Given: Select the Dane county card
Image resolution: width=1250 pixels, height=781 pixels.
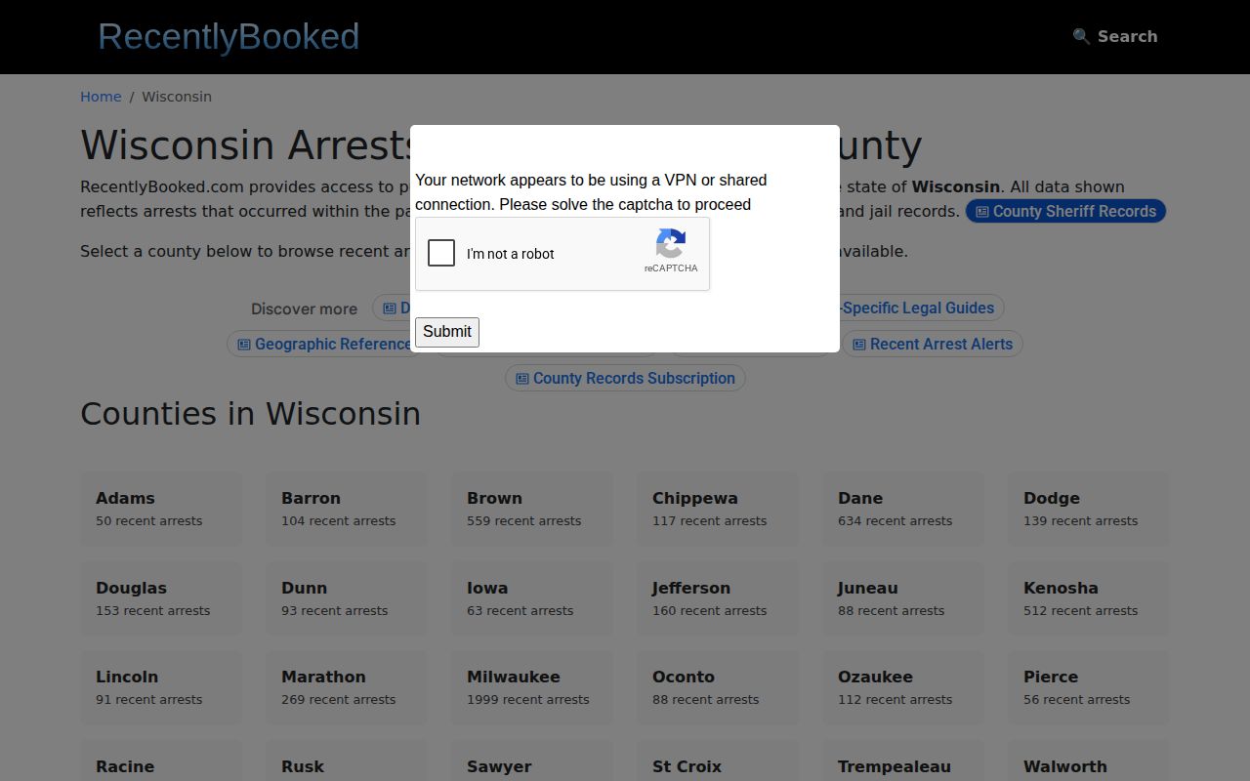Looking at the screenshot, I should [903, 509].
